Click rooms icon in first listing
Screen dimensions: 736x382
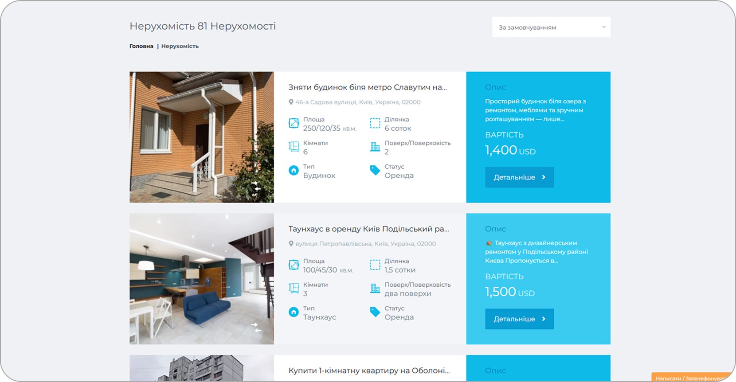click(294, 147)
